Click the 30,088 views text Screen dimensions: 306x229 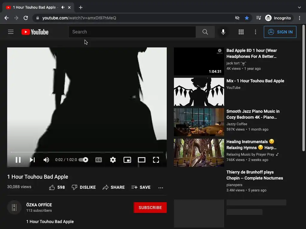click(19, 187)
